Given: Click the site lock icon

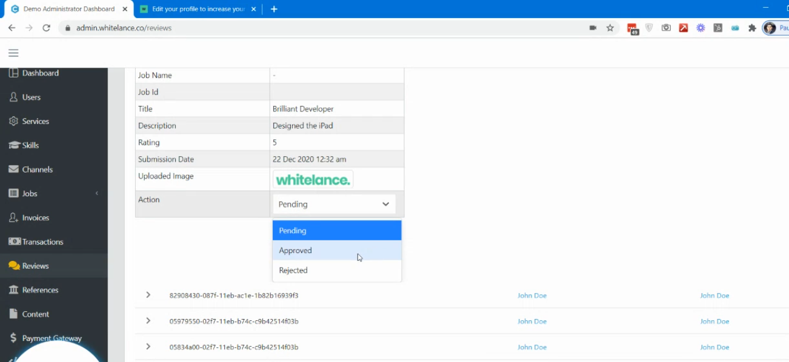Looking at the screenshot, I should tap(68, 28).
